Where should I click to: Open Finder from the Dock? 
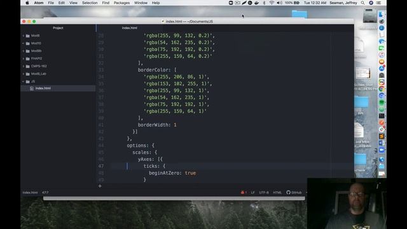[382, 14]
